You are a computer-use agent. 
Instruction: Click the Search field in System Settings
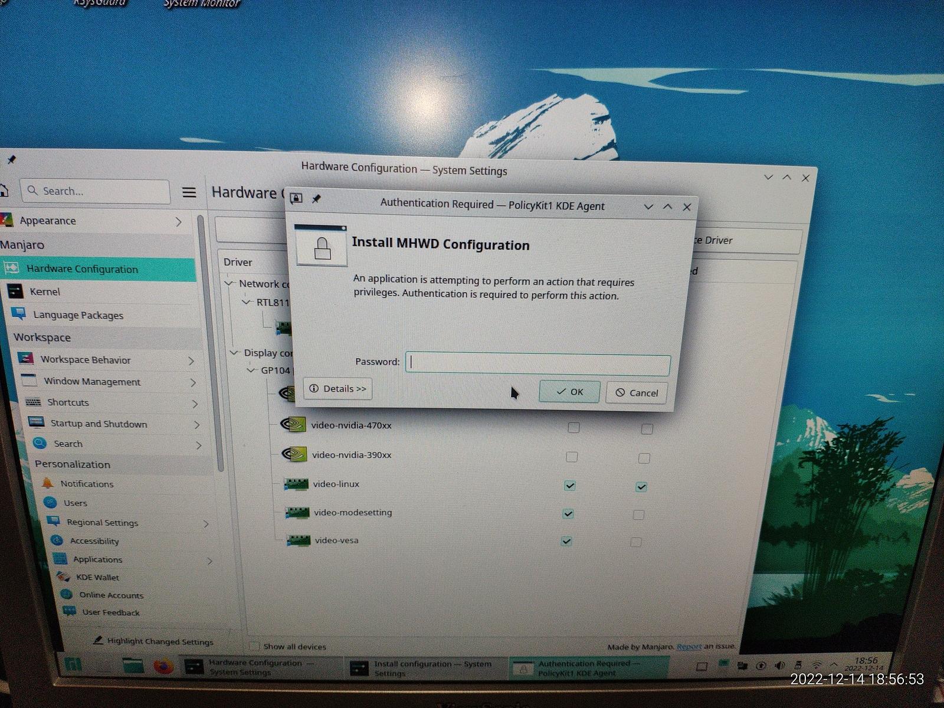pos(95,191)
